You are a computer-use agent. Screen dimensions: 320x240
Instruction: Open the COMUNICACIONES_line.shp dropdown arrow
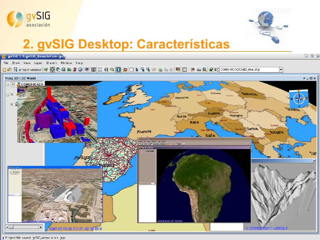pyautogui.click(x=281, y=70)
